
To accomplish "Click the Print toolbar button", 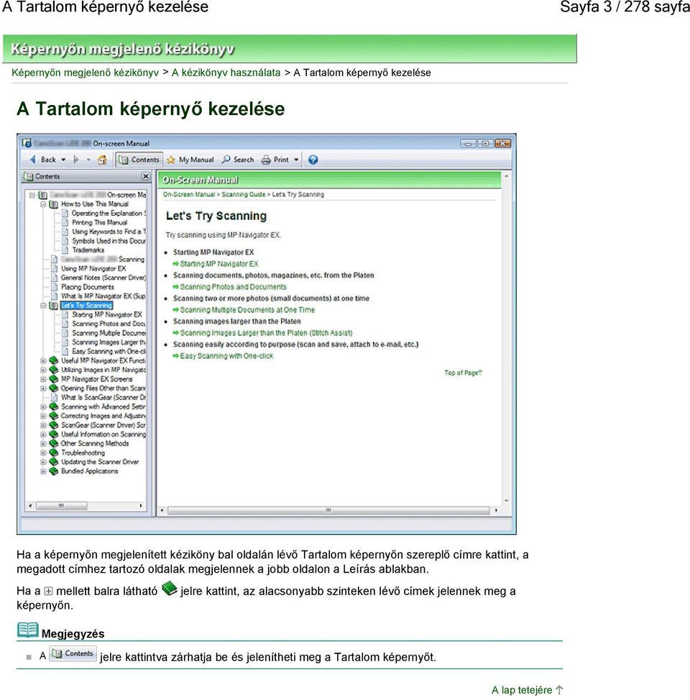I will 275,160.
